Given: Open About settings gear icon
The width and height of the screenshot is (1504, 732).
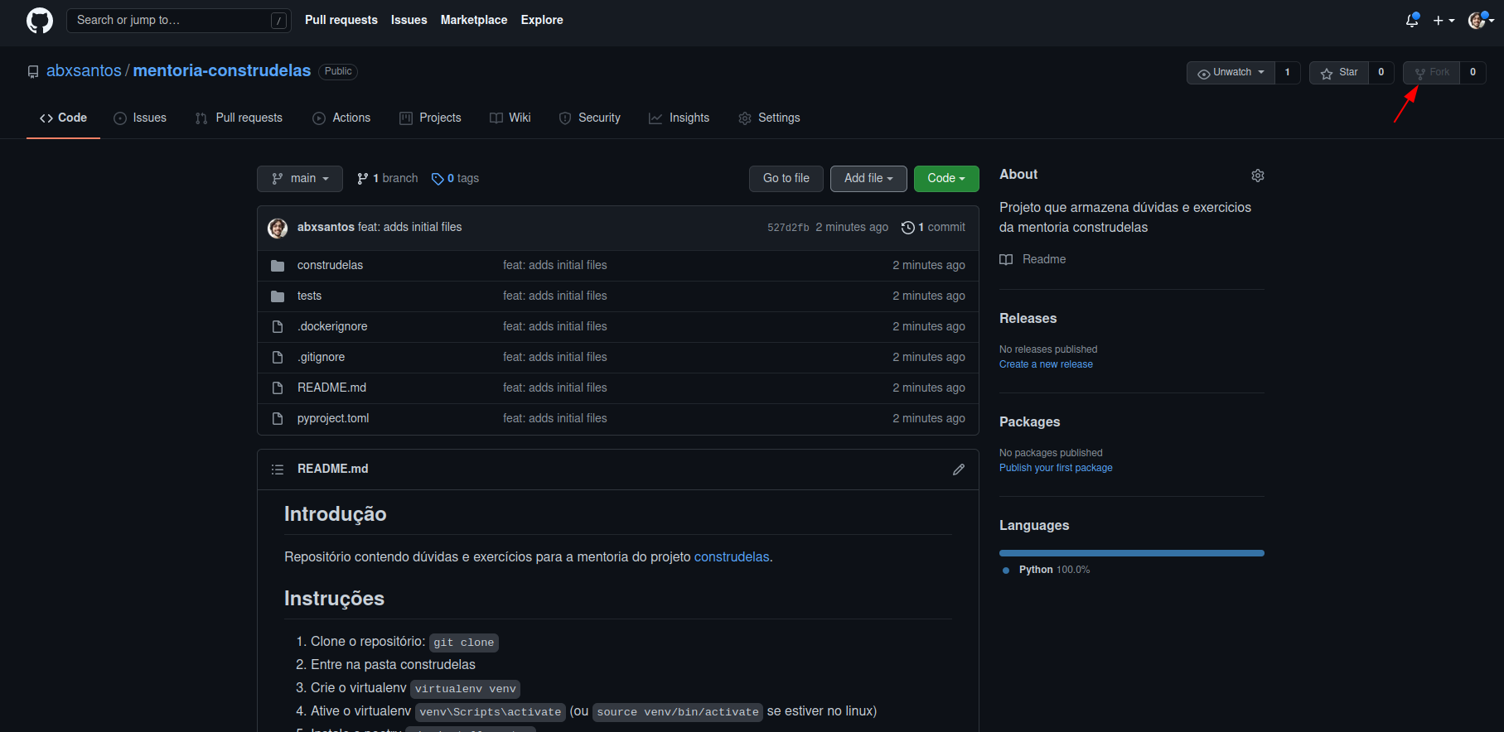Looking at the screenshot, I should (x=1258, y=176).
